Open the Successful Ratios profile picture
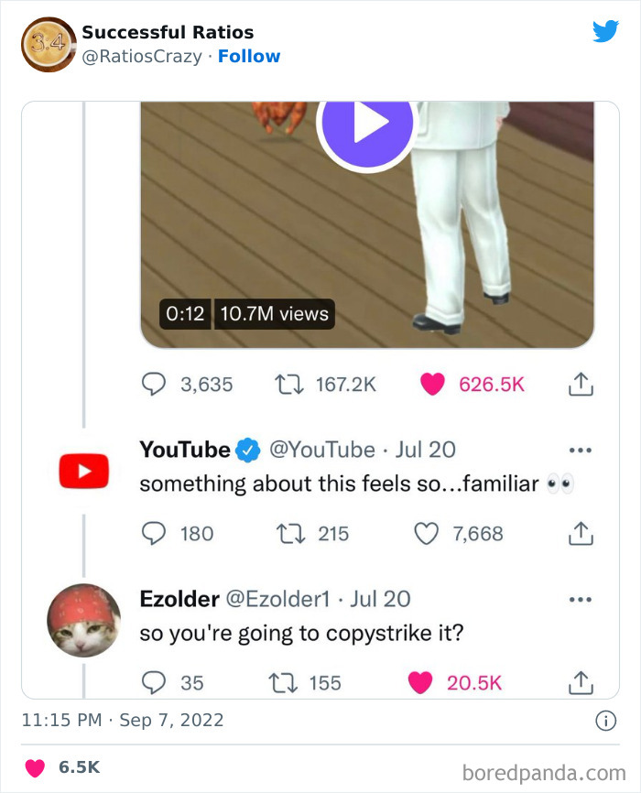Viewport: 641px width, 793px height. point(47,44)
